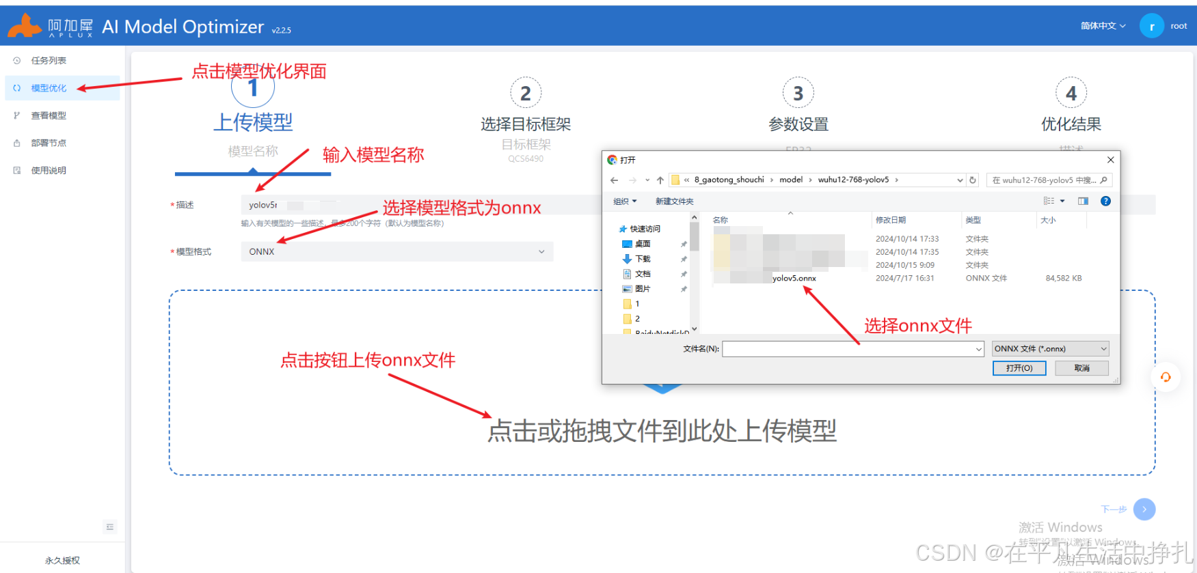Click the APLUX logo icon
Image resolution: width=1197 pixels, height=573 pixels.
pyautogui.click(x=25, y=26)
